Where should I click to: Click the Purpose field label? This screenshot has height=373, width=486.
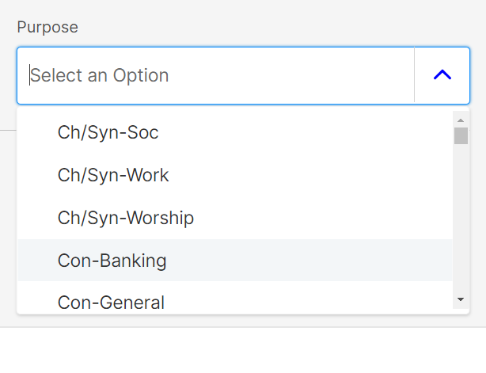click(x=47, y=27)
